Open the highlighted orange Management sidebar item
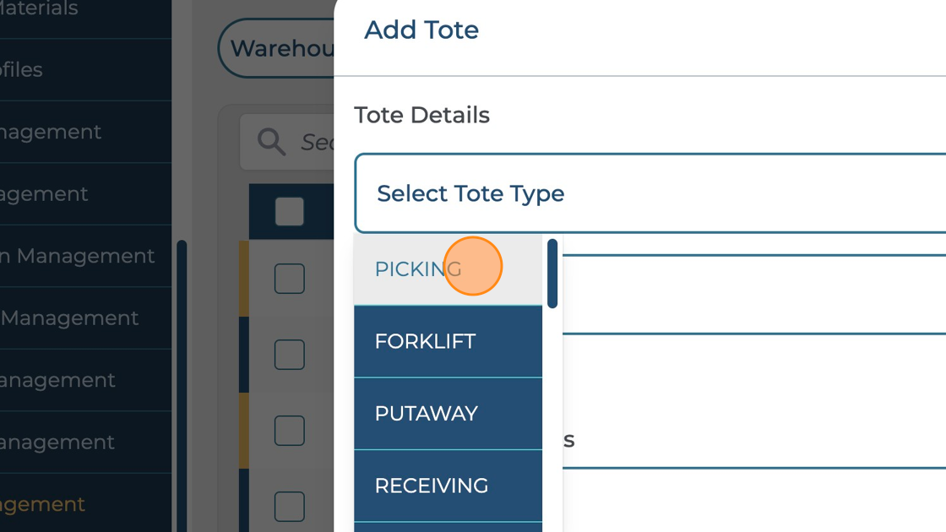946x532 pixels. click(42, 504)
